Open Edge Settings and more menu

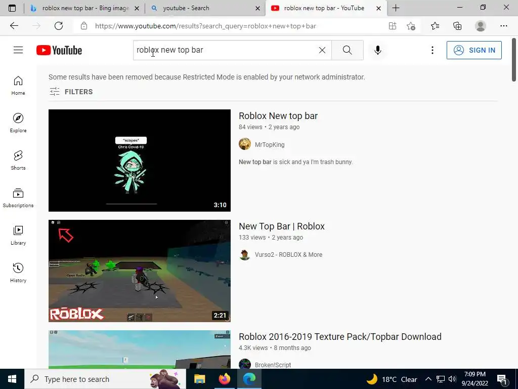pyautogui.click(x=503, y=26)
